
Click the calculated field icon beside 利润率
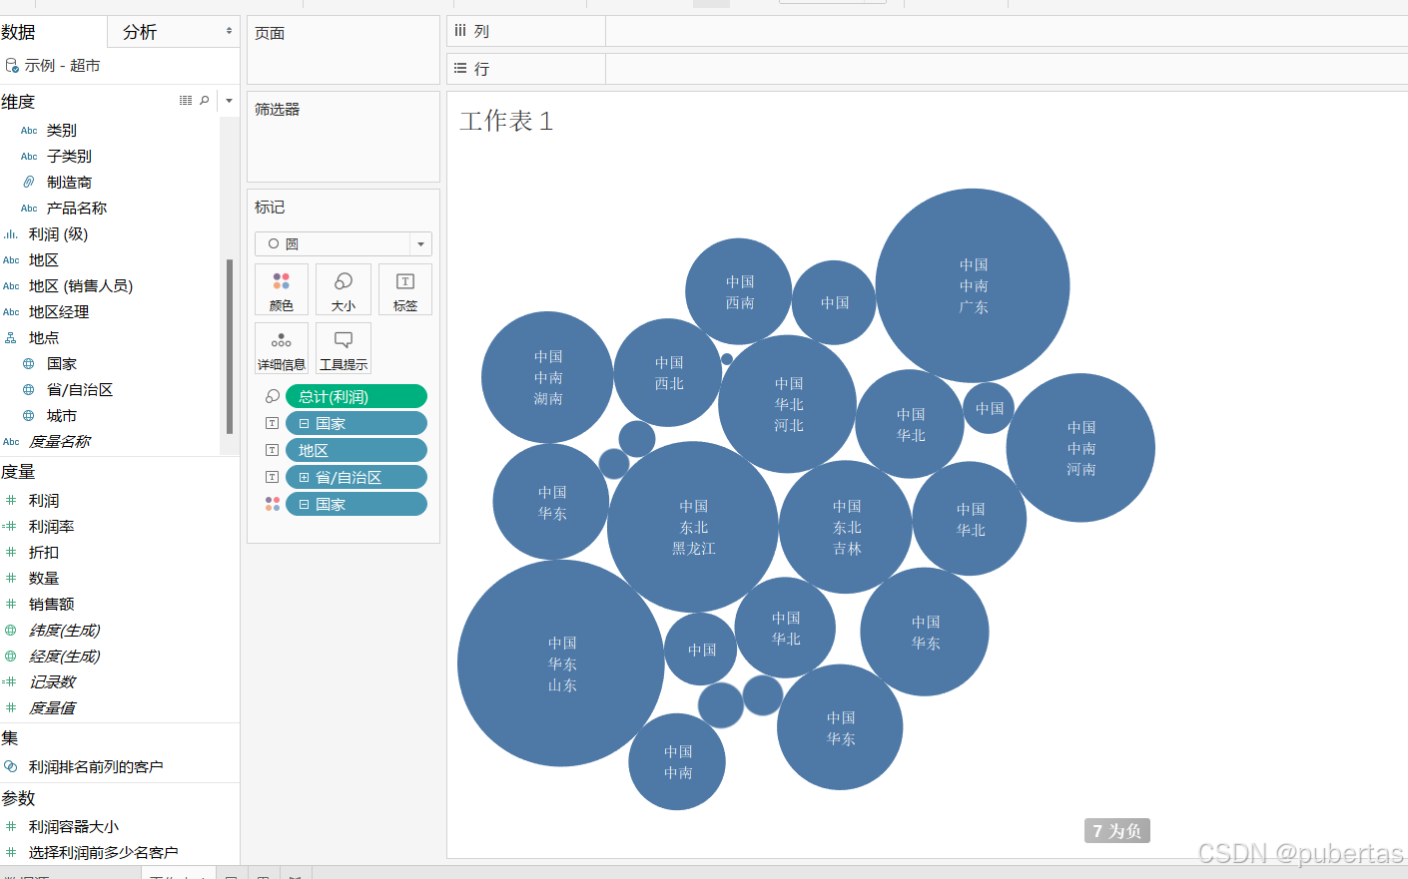point(10,527)
